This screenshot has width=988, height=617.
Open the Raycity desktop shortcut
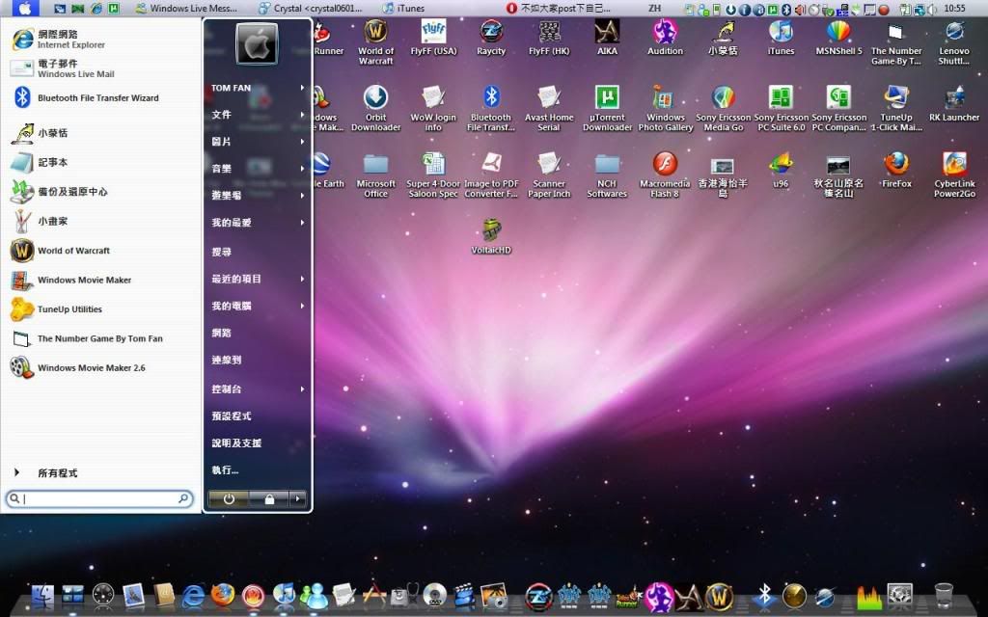pos(491,37)
